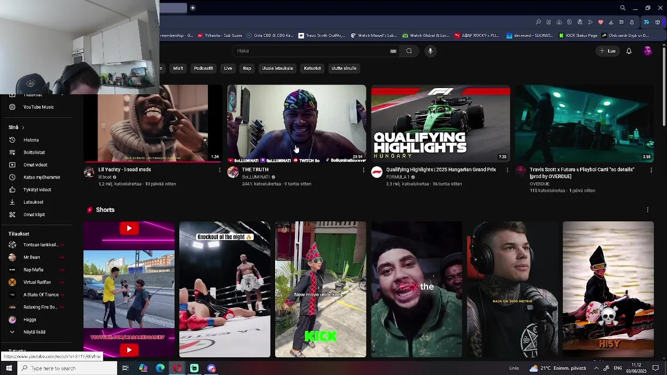This screenshot has width=667, height=375.
Task: Open a new browser tab
Action: 193,8
